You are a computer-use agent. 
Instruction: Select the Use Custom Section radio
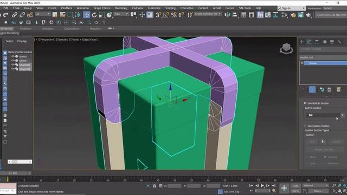305,126
